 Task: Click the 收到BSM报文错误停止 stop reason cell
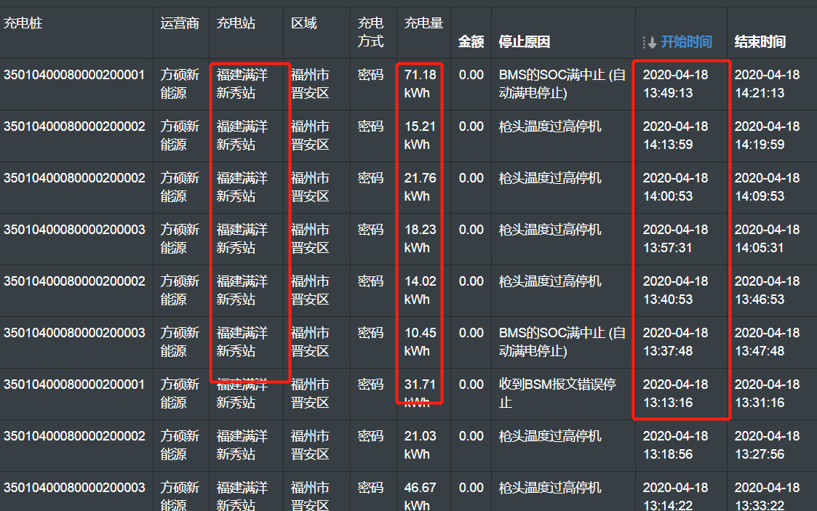coord(557,393)
